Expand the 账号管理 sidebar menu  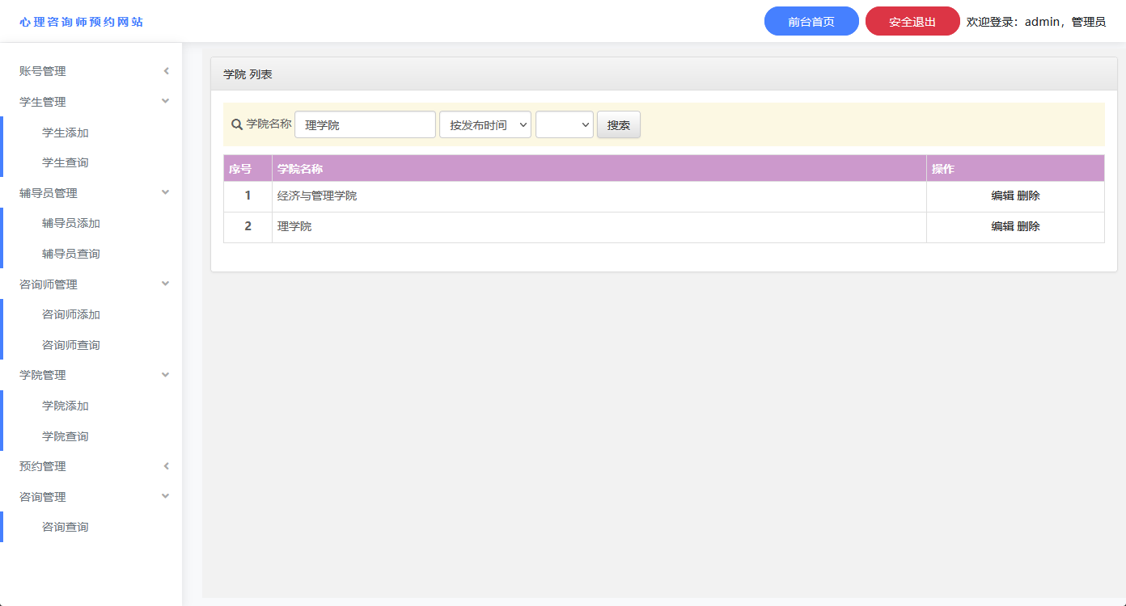tap(91, 71)
